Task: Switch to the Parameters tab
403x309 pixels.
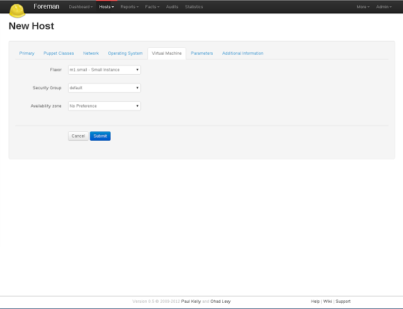Action: pos(201,53)
